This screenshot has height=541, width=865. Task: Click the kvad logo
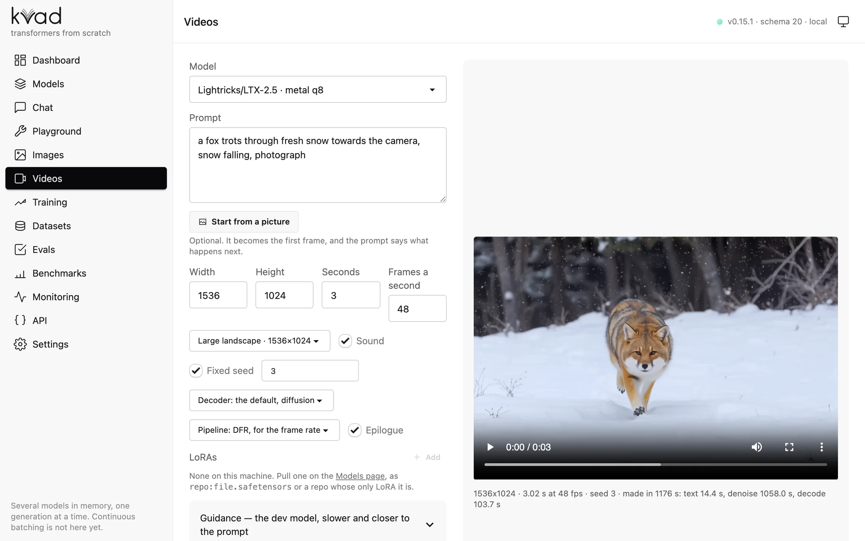[36, 15]
